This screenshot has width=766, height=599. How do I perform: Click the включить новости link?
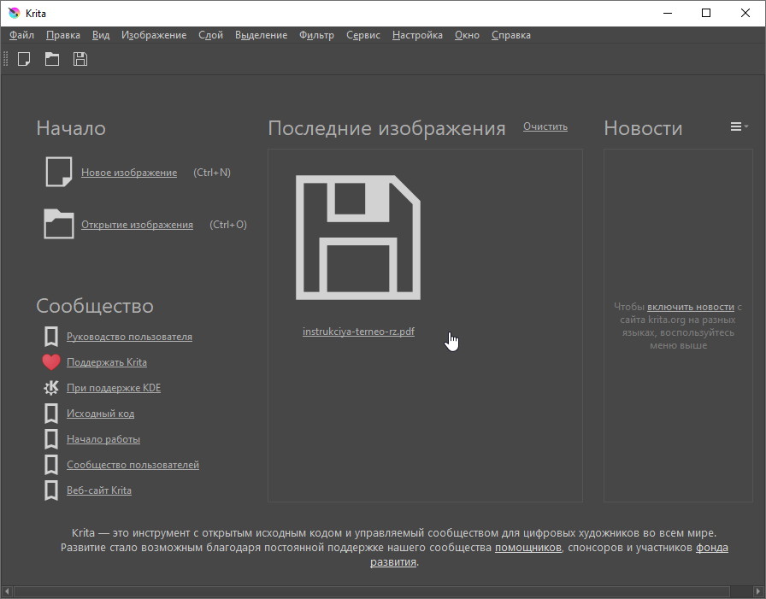[690, 307]
